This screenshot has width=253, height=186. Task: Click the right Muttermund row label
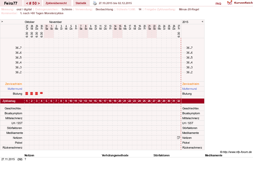pyautogui.click(x=189, y=89)
